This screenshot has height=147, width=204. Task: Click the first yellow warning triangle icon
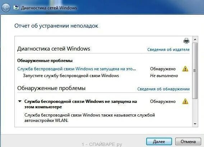[185, 69]
